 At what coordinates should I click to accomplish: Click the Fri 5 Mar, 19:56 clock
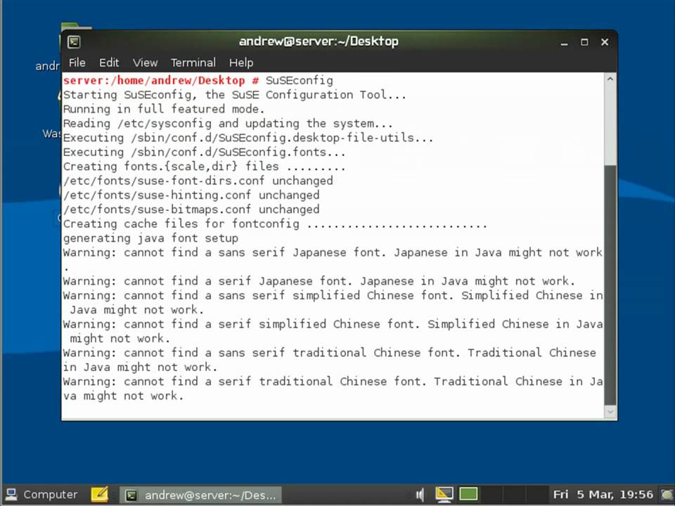click(603, 495)
